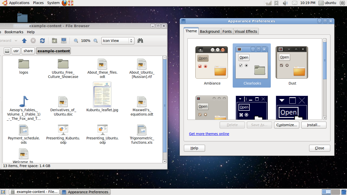The width and height of the screenshot is (347, 195).
Task: Open the Places menu
Action: (x=38, y=3)
